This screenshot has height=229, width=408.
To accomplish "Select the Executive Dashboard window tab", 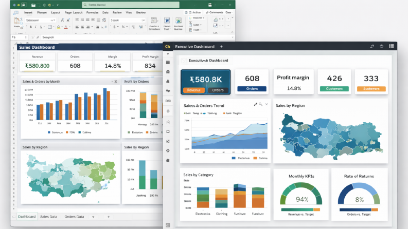I will [194, 47].
